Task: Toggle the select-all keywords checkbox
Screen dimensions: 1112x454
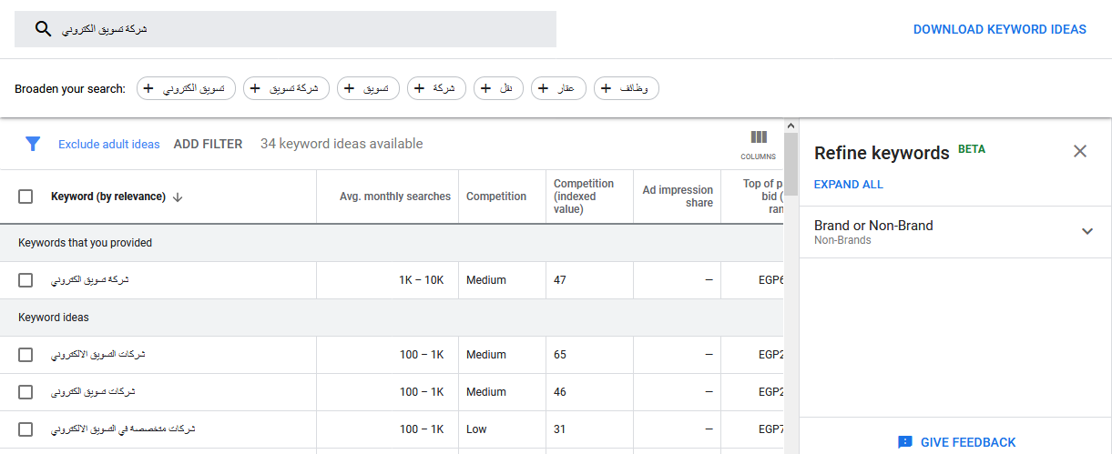Action: pyautogui.click(x=26, y=197)
